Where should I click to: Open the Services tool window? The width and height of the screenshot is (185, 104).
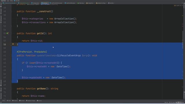(39, 101)
